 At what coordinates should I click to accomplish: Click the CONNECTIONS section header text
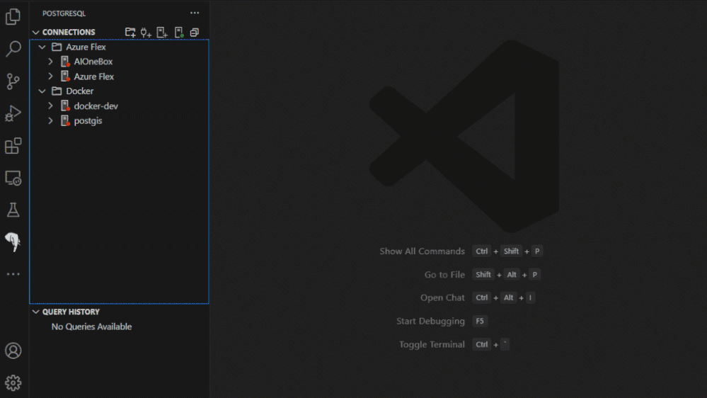(69, 32)
